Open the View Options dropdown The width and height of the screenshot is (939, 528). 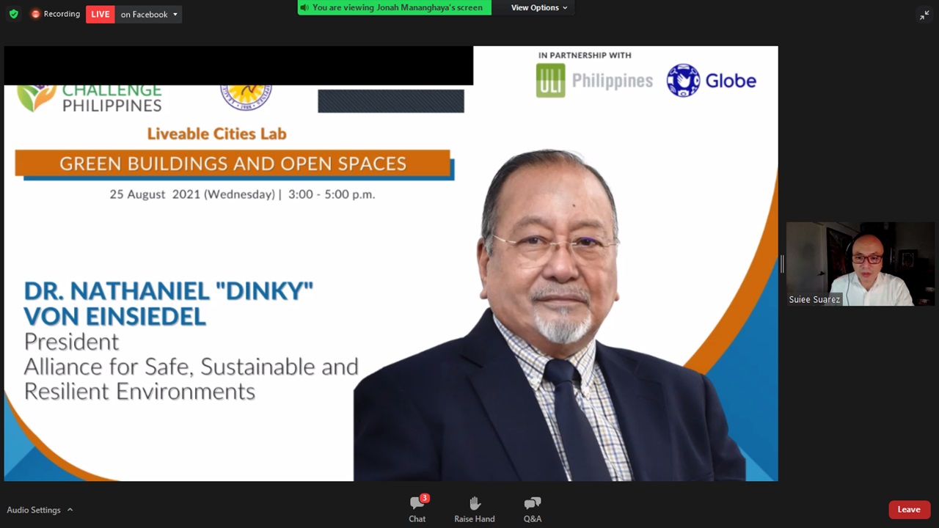(539, 7)
